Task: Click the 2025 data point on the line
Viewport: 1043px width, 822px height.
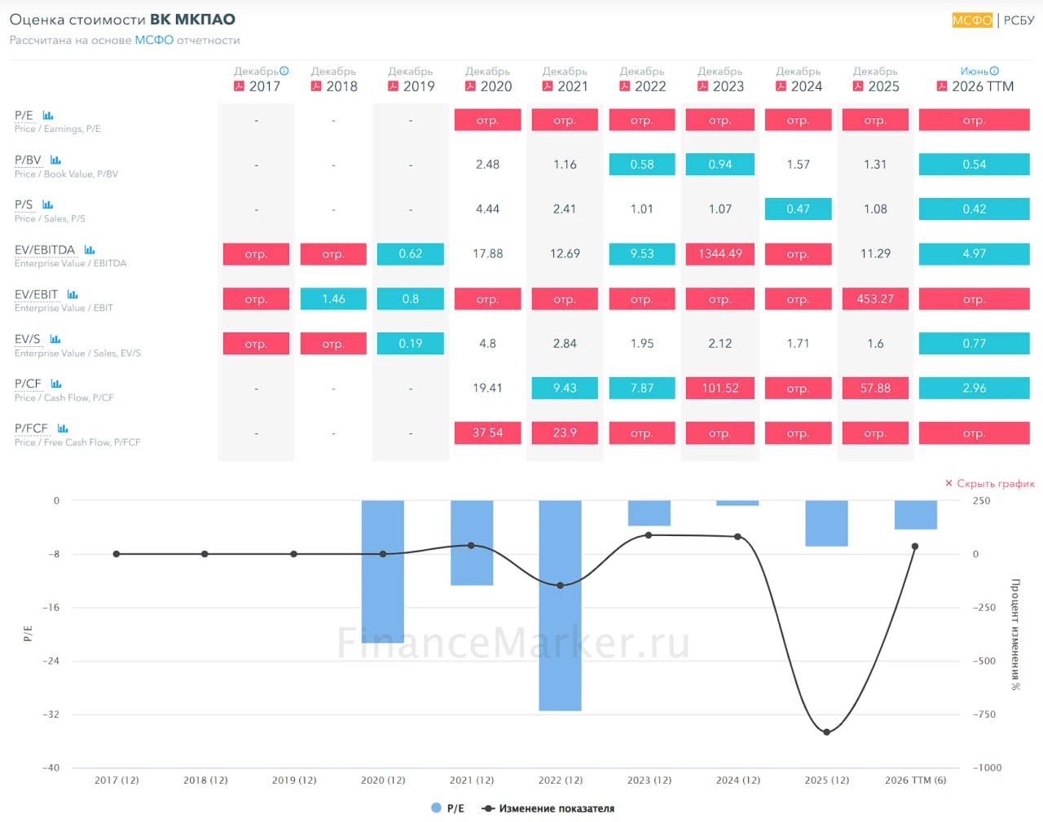Action: (x=826, y=732)
